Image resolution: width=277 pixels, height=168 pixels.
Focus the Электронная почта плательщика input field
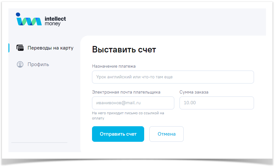133,103
